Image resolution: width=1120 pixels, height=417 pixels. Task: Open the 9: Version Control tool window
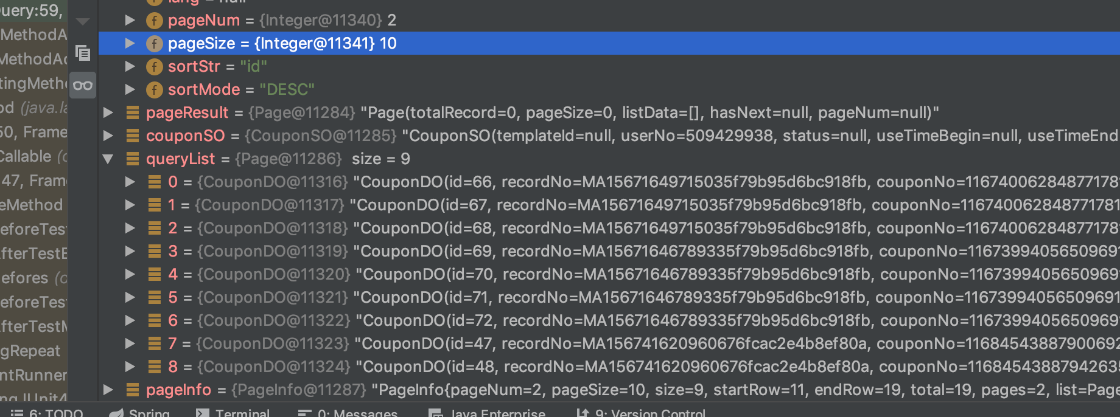[x=642, y=413]
